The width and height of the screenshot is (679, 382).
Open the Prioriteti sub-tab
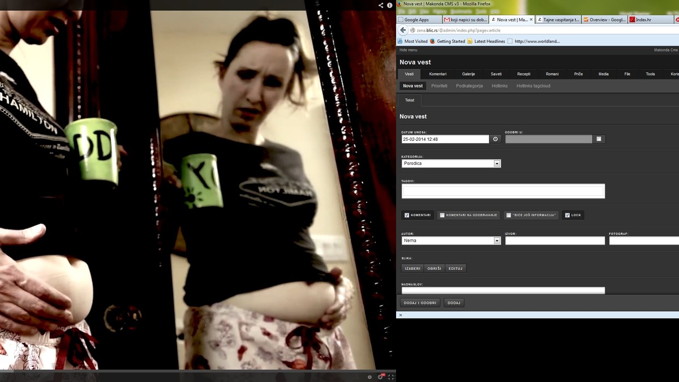click(x=439, y=86)
